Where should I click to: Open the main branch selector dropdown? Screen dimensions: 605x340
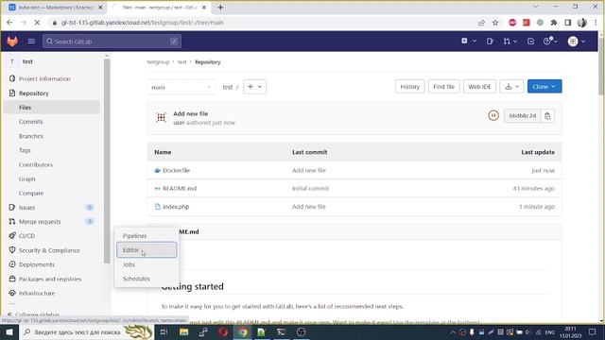click(x=181, y=87)
